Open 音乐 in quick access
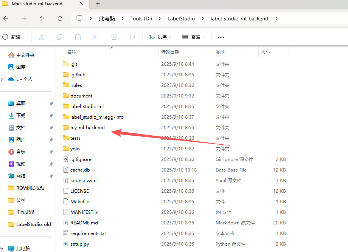348x252 pixels. pyautogui.click(x=17, y=152)
